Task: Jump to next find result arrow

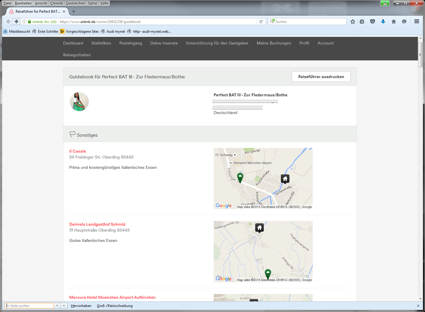Action: click(x=64, y=306)
